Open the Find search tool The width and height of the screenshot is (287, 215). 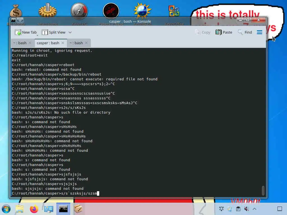[x=245, y=32]
